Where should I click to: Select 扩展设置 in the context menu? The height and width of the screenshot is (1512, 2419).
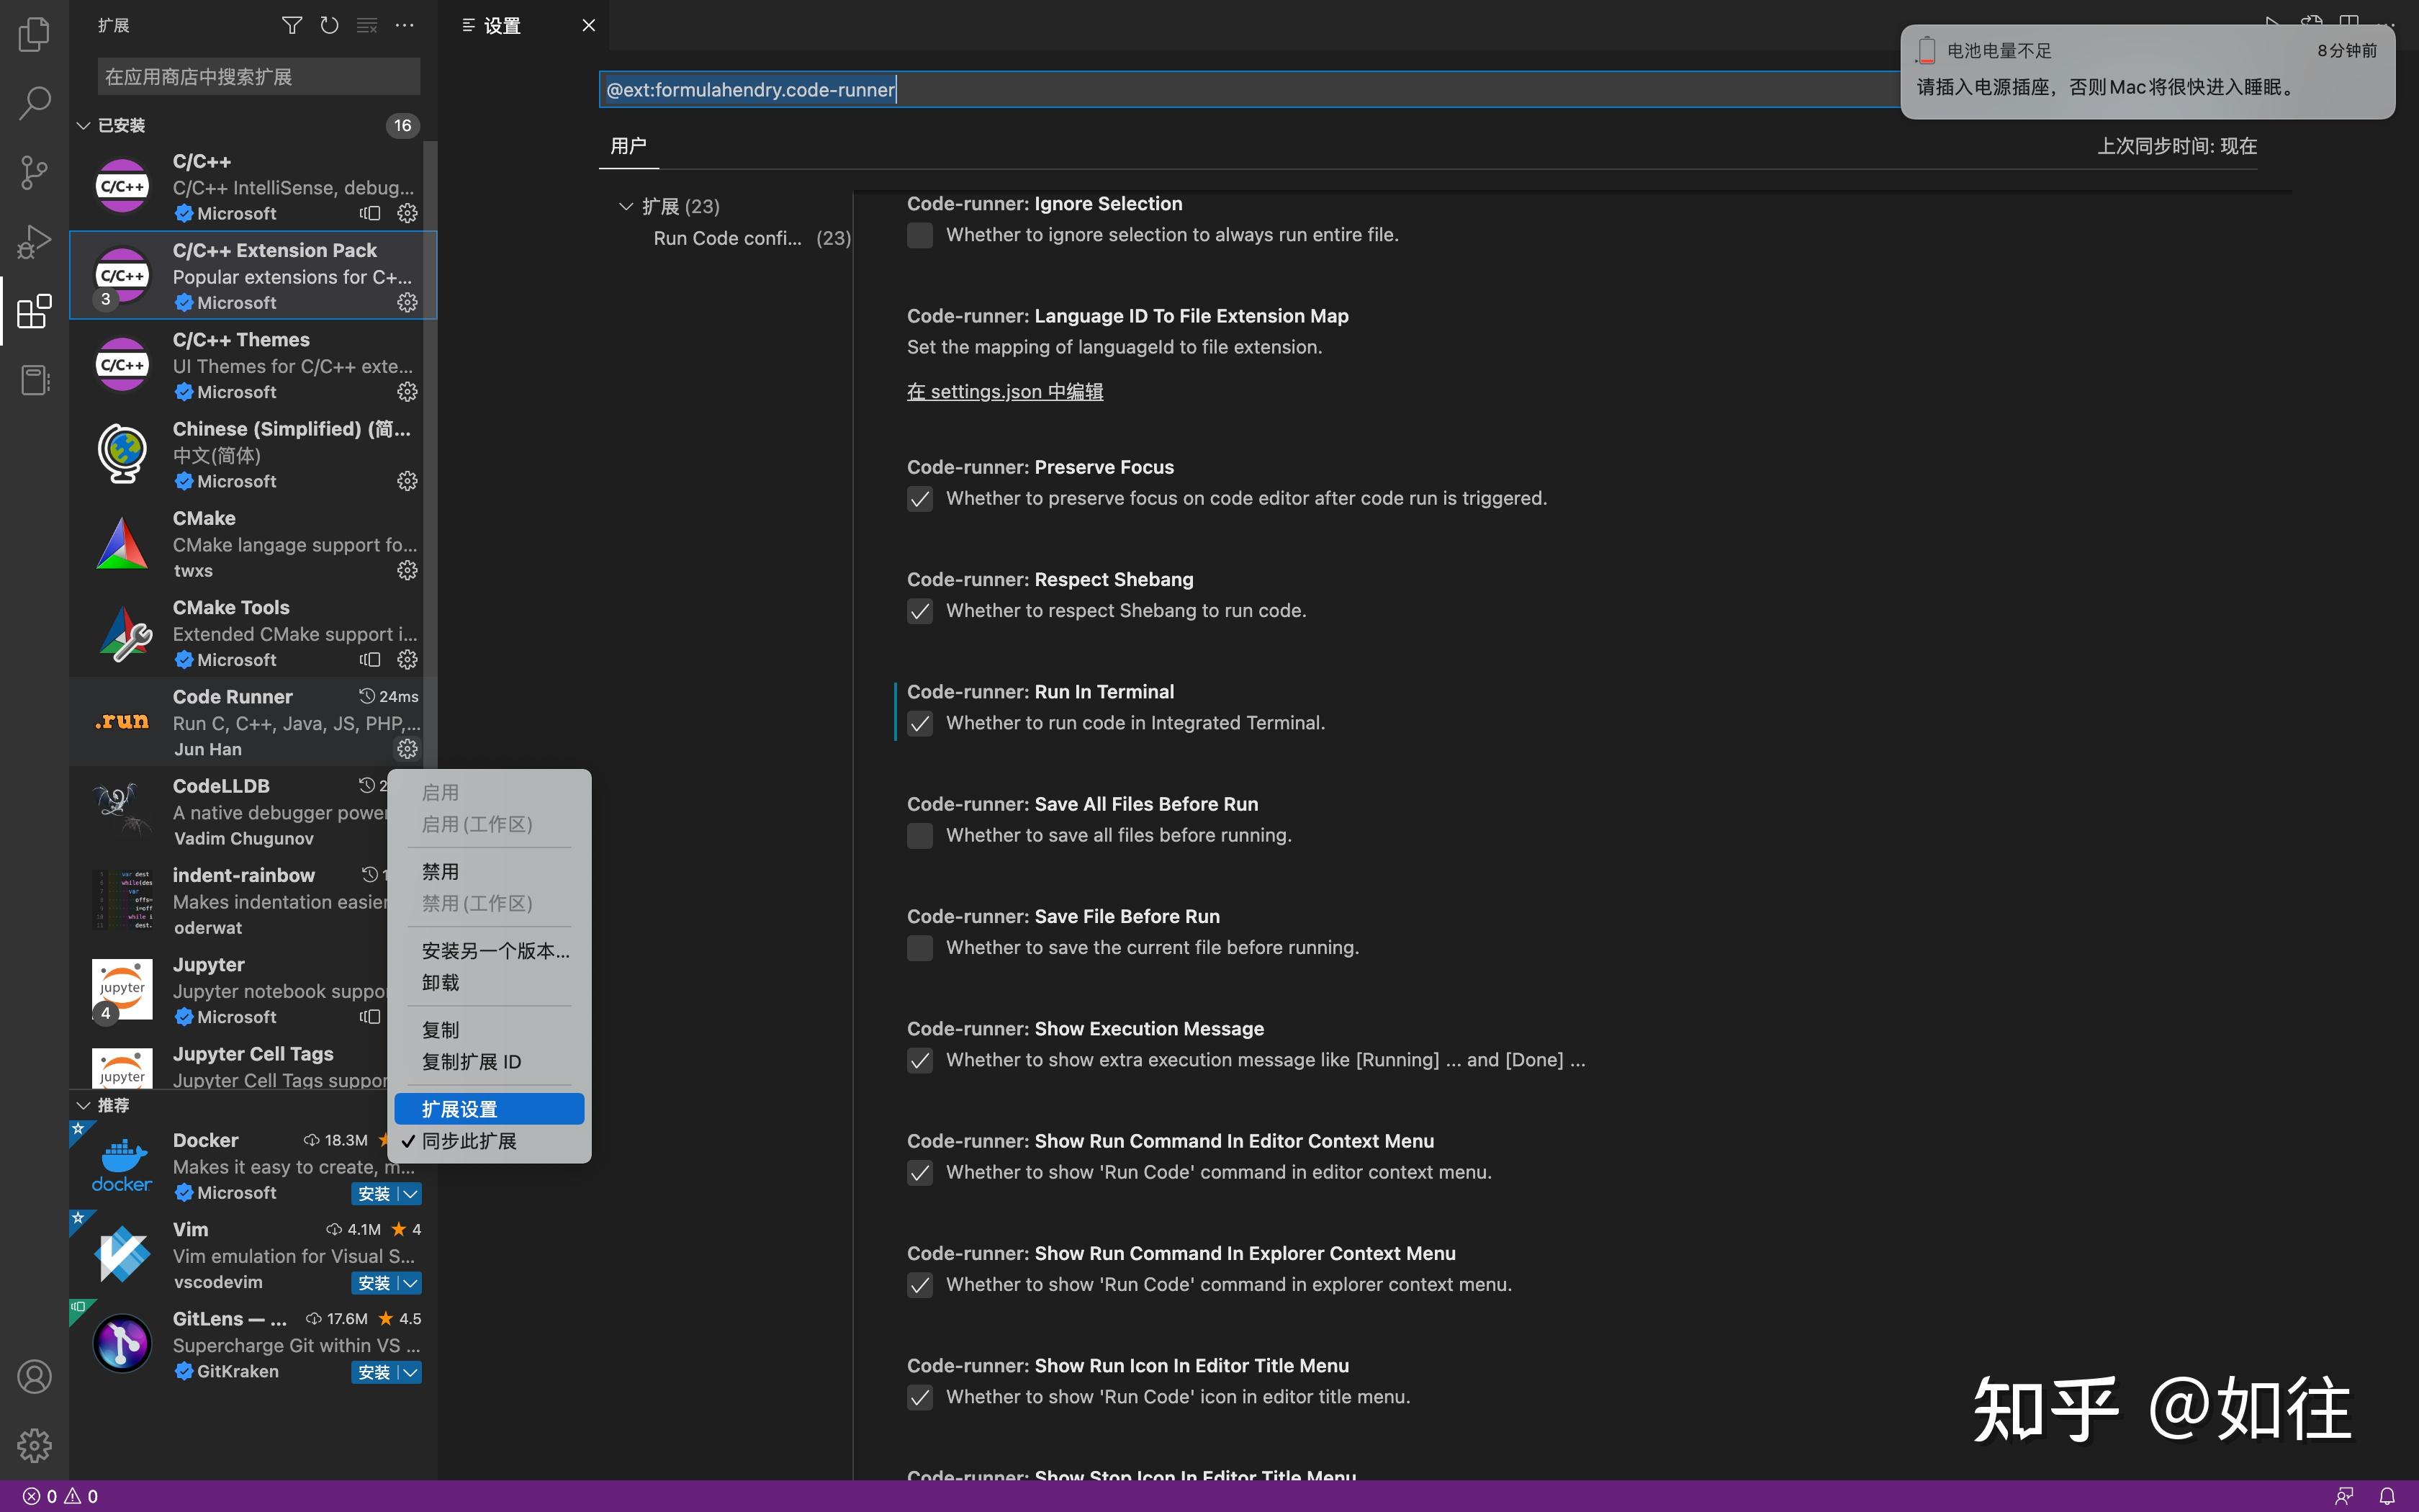pos(489,1109)
